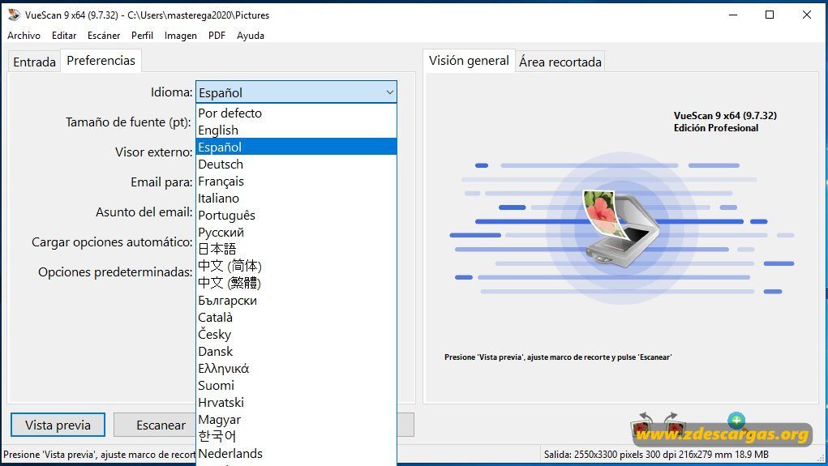This screenshot has width=828, height=466.
Task: Open the Escáner menu
Action: (104, 36)
